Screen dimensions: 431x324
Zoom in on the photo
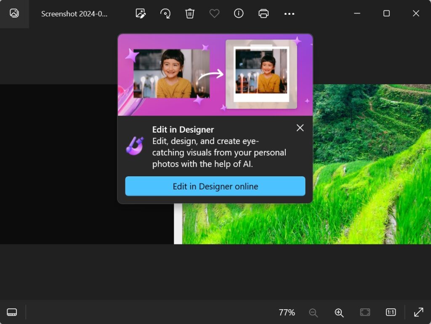pos(339,312)
